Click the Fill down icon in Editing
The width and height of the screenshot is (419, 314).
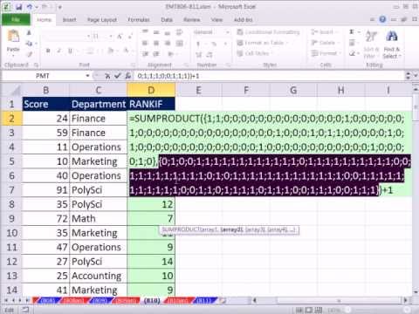point(352,43)
